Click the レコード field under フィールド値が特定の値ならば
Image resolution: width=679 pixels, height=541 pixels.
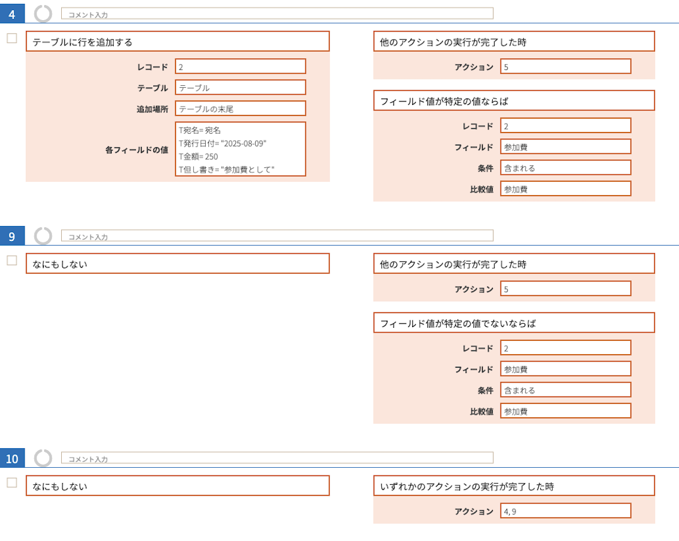[x=565, y=126]
